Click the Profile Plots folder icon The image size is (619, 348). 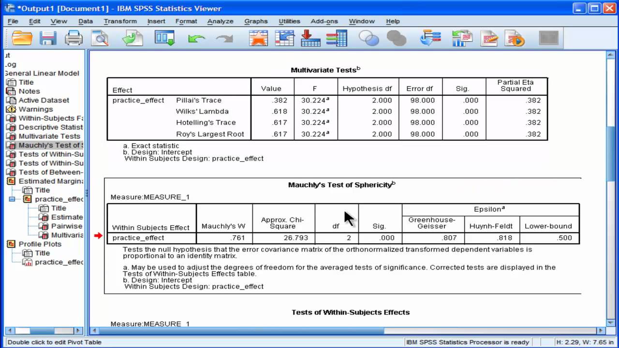pyautogui.click(x=11, y=244)
